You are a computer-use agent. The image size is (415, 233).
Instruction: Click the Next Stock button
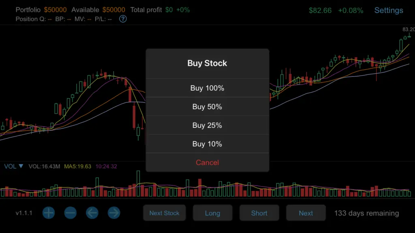[x=165, y=213]
